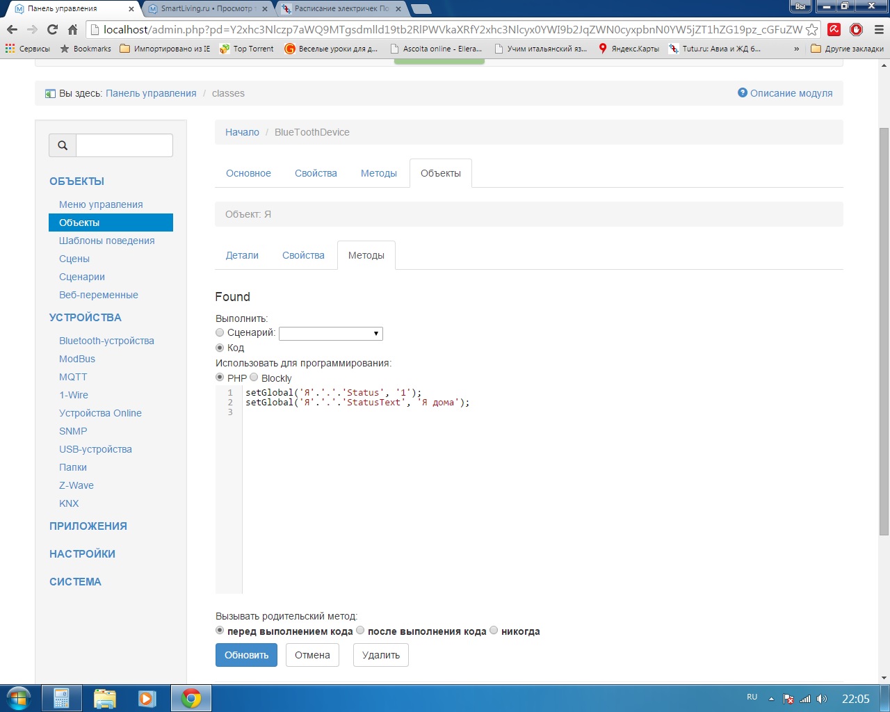This screenshot has height=712, width=890.
Task: Expand the ПРИЛОЖЕНИЯ sidebar section
Action: pos(88,526)
